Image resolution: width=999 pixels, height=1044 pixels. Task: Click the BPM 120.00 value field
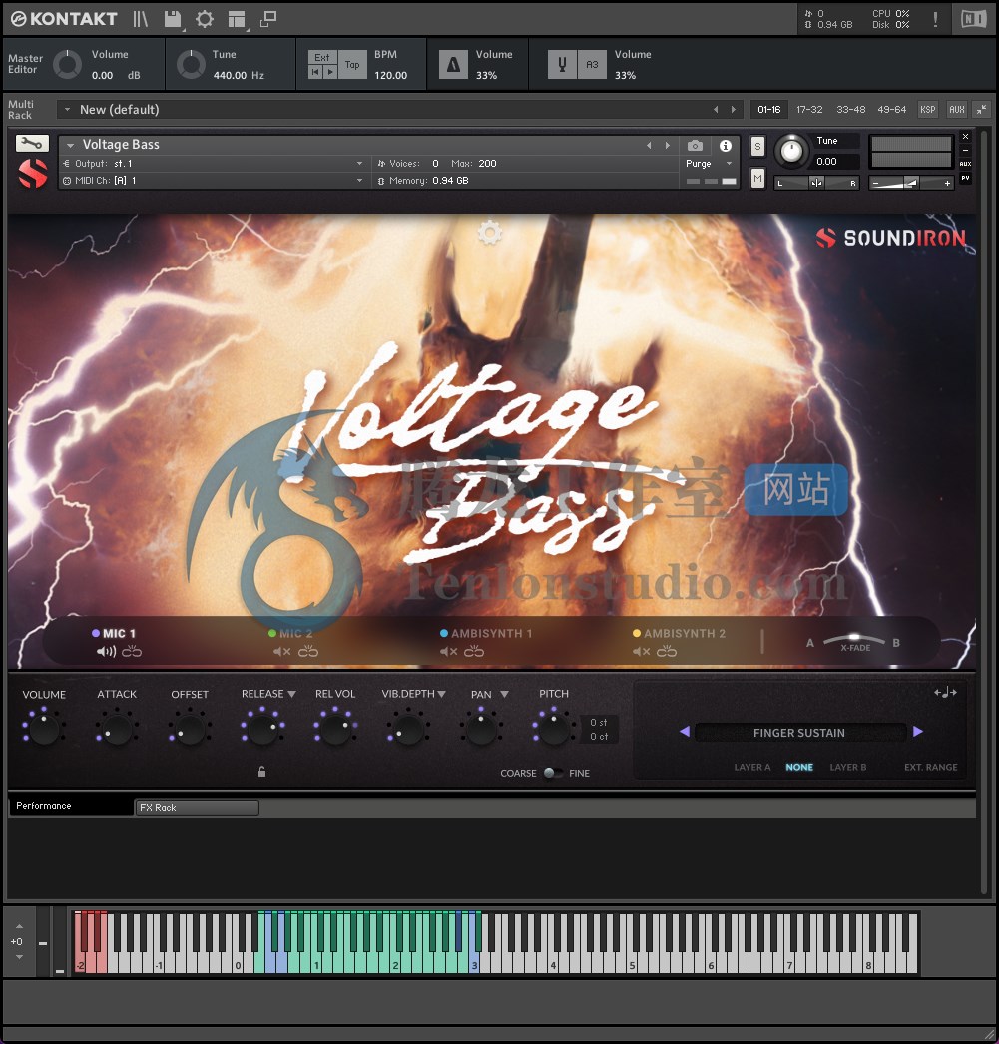tap(390, 75)
